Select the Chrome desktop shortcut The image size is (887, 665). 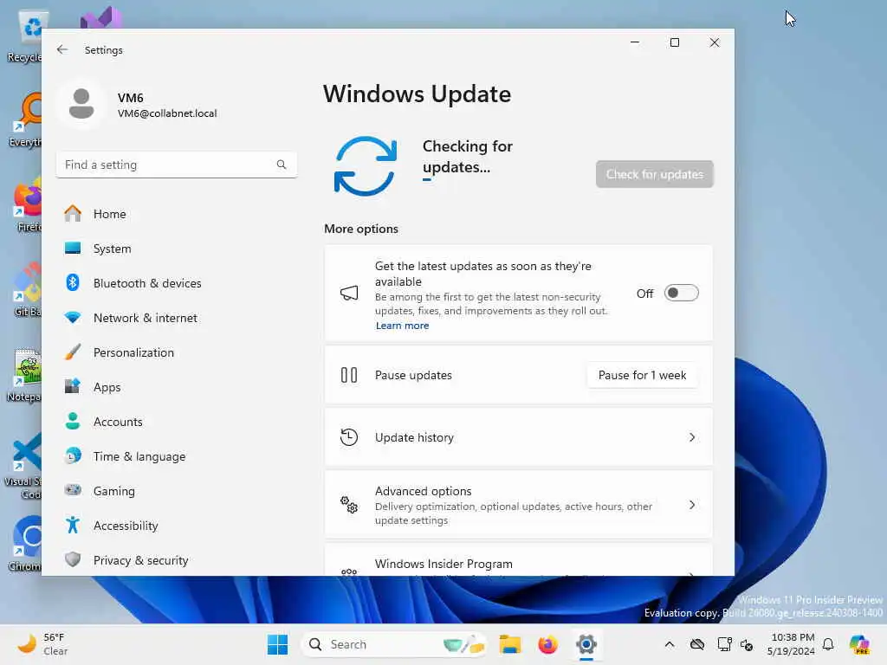coord(26,542)
